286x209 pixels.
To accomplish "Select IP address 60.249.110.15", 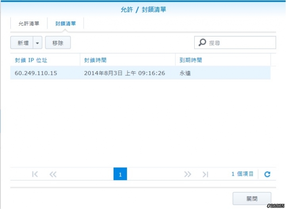I will click(36, 73).
